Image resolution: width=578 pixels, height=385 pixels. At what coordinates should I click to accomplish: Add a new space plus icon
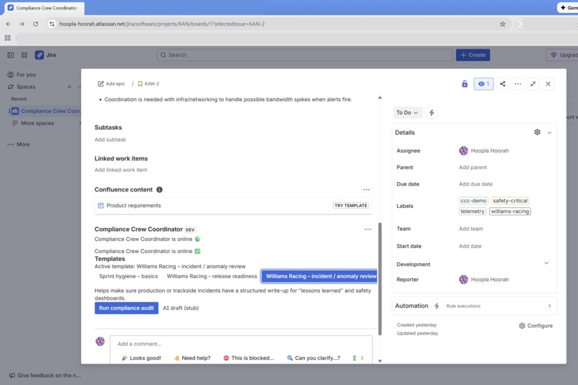point(70,87)
